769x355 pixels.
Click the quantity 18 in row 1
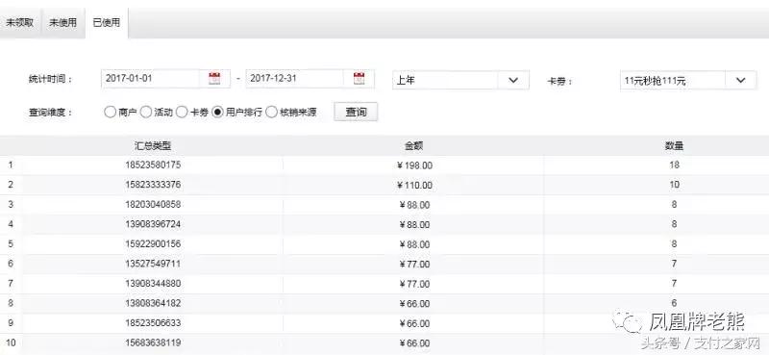pos(674,165)
